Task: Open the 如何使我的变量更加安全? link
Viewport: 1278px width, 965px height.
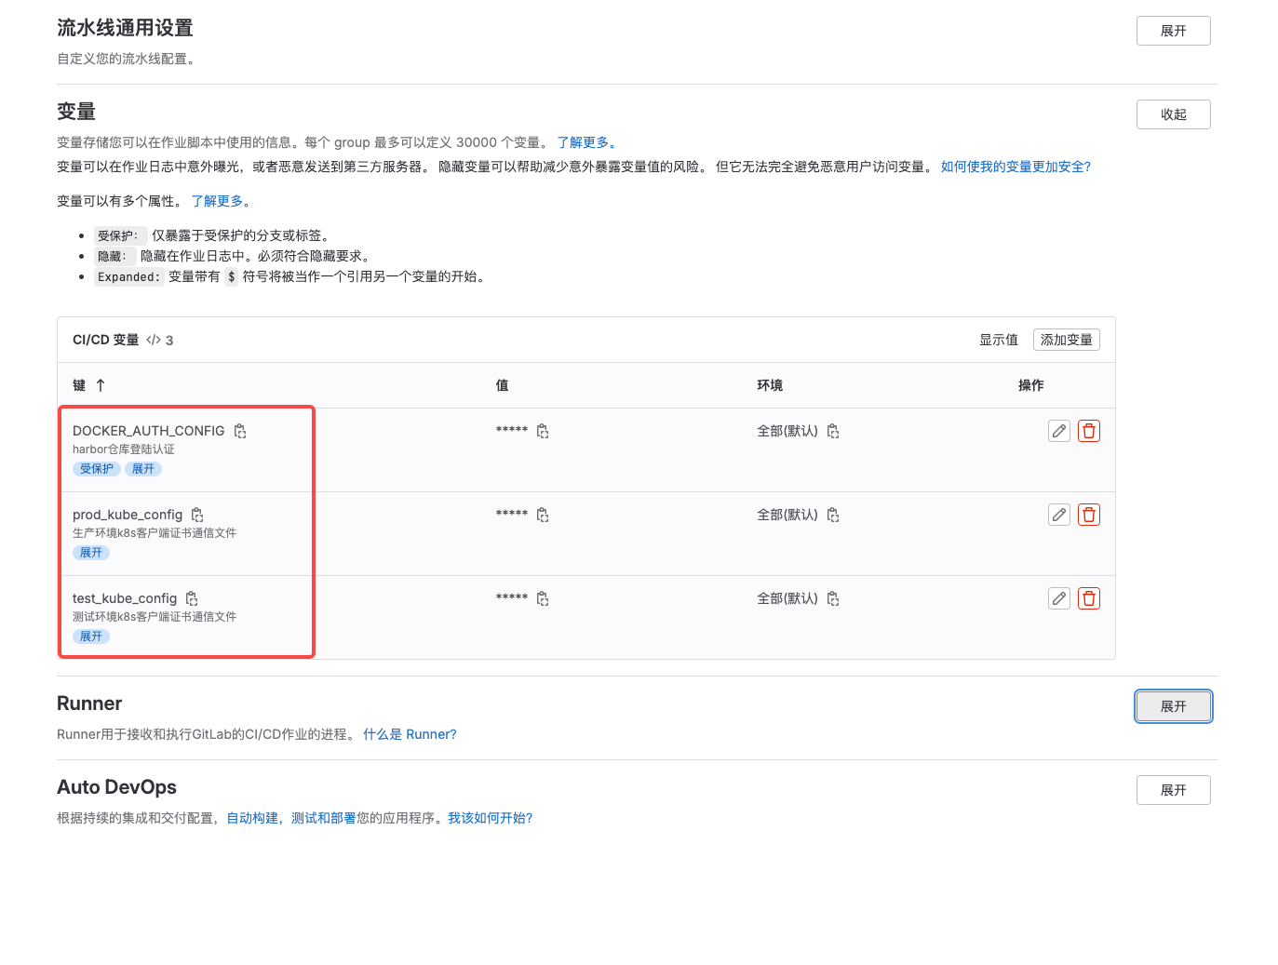Action: pos(1015,167)
